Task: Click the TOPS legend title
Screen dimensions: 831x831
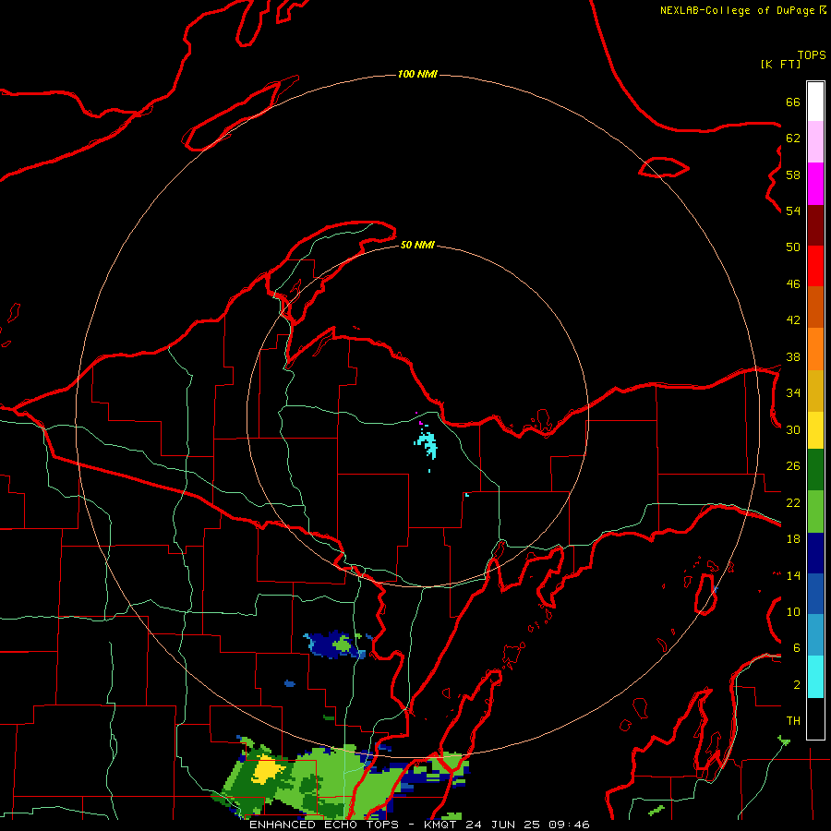Action: (812, 55)
